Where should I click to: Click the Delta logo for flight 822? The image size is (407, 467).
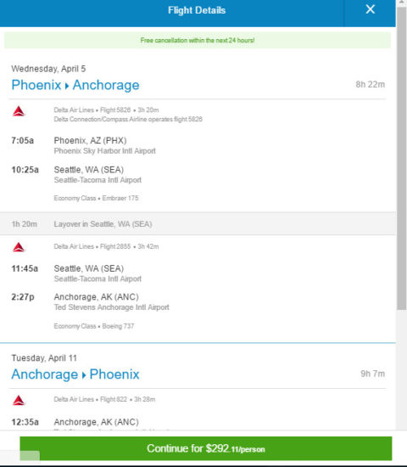19,400
